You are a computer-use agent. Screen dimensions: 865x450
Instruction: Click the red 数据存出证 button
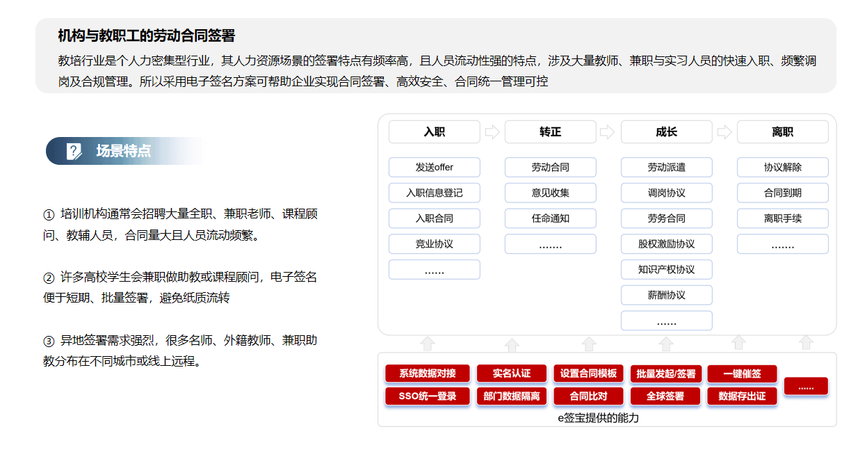[742, 396]
